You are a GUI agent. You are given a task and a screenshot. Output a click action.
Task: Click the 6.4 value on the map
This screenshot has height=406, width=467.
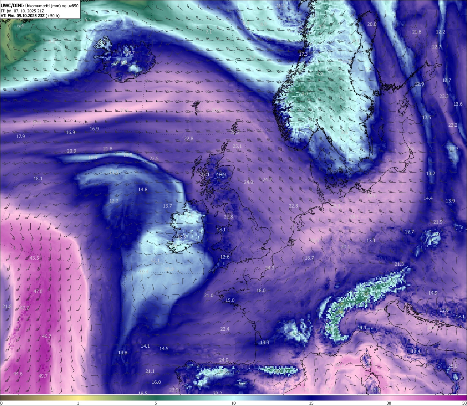20,26
